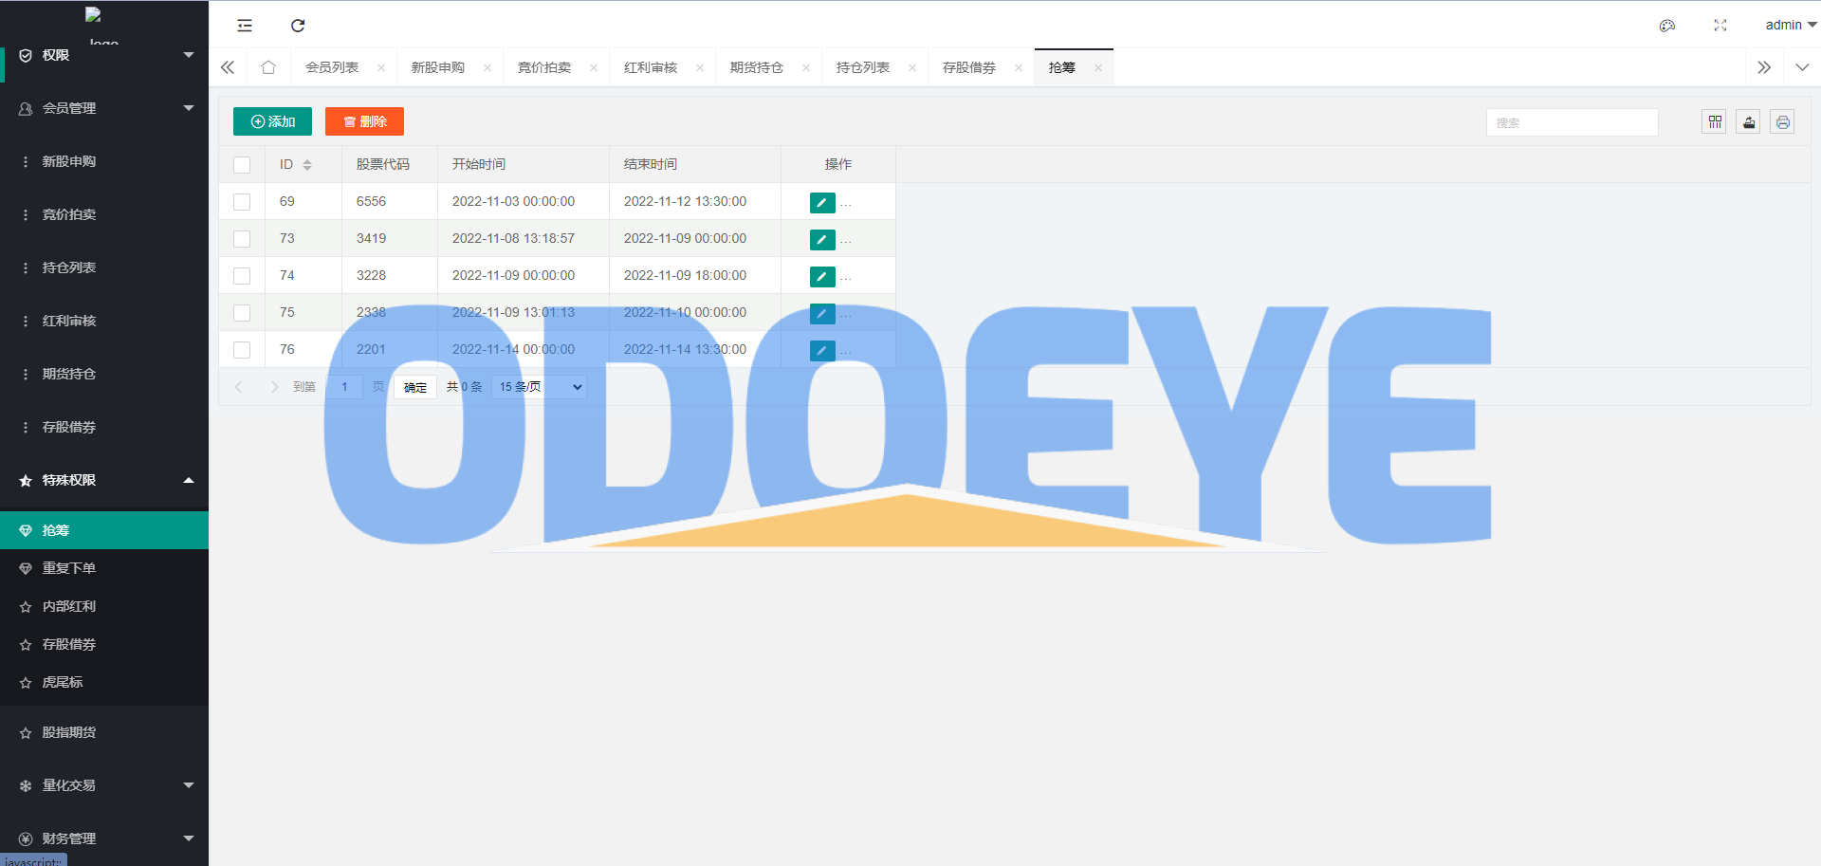Open column filter icon in table toolbar
The width and height of the screenshot is (1821, 866).
[1715, 122]
